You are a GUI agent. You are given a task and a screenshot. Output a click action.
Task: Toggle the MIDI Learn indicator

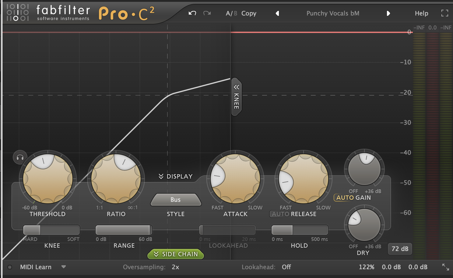click(10, 267)
